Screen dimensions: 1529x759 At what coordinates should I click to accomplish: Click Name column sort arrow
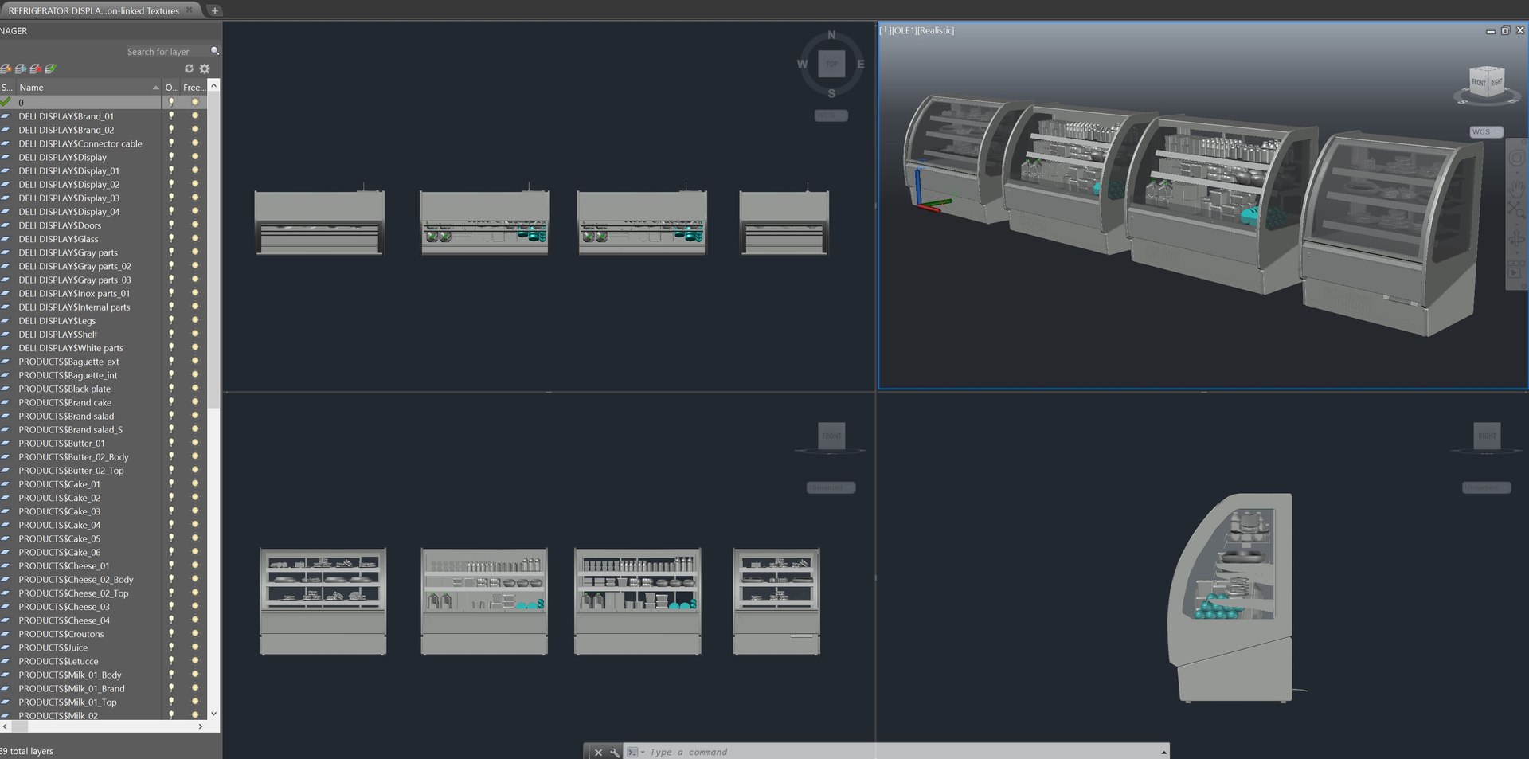tap(155, 88)
